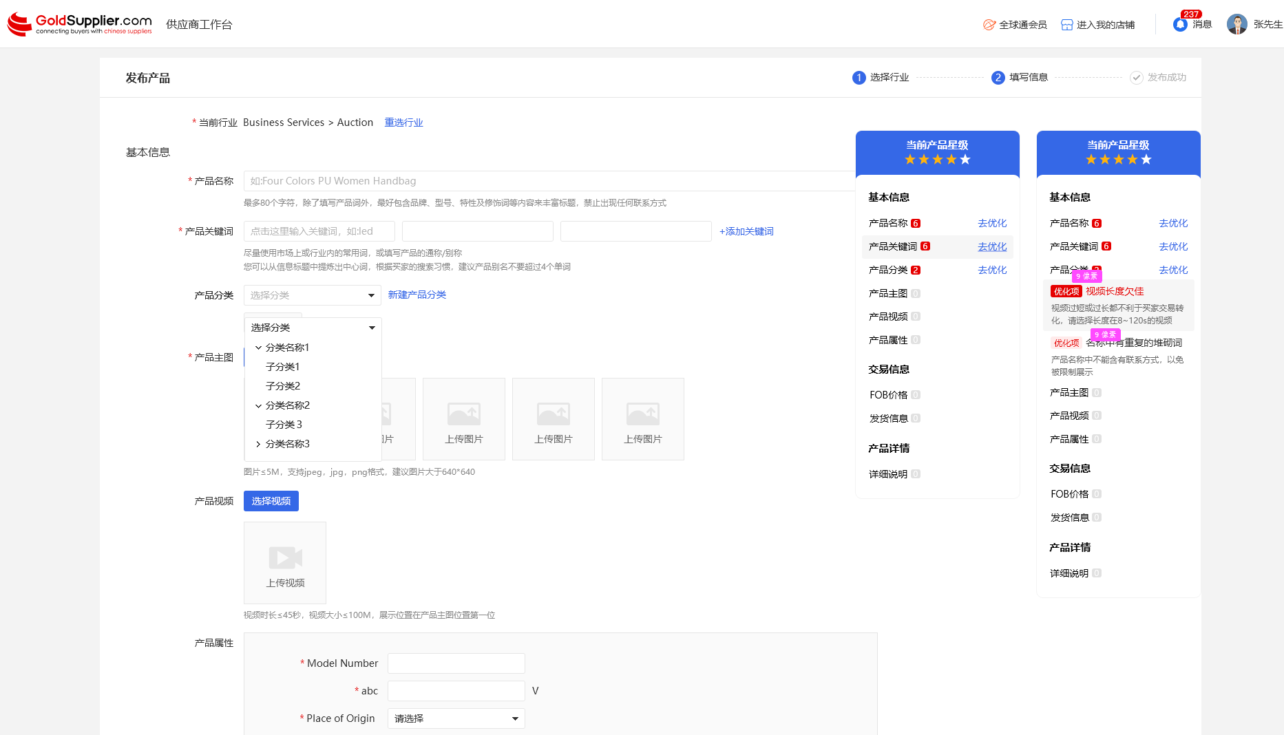
Task: Click the 发布成功 step checkmark icon
Action: tap(1136, 78)
